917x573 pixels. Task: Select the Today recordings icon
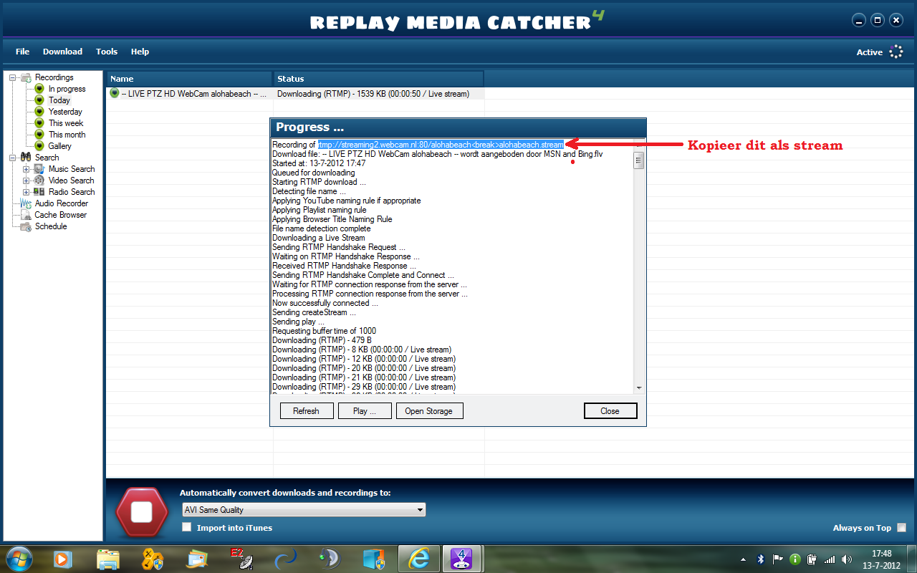point(39,100)
